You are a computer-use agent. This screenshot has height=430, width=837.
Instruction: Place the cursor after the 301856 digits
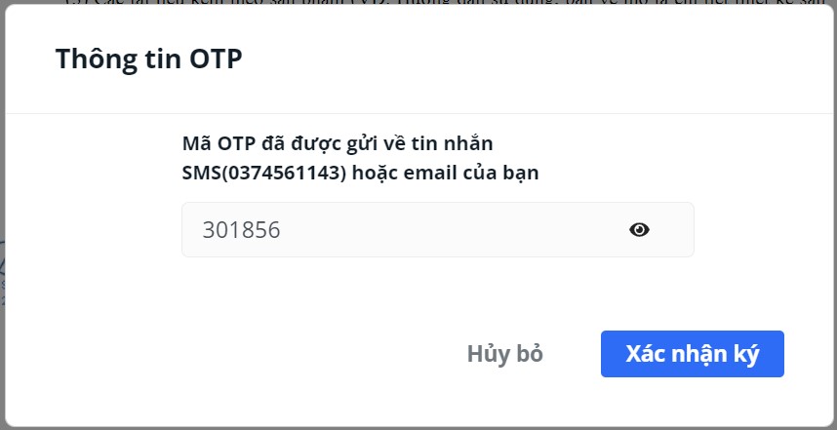click(x=281, y=229)
